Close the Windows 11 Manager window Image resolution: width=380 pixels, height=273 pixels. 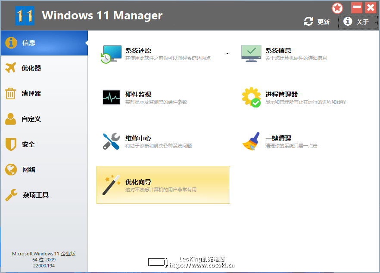(x=371, y=8)
